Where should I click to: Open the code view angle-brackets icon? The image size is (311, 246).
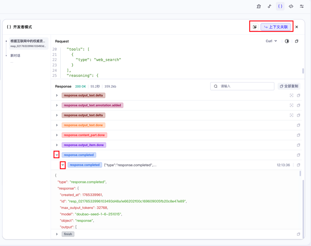point(291,6)
